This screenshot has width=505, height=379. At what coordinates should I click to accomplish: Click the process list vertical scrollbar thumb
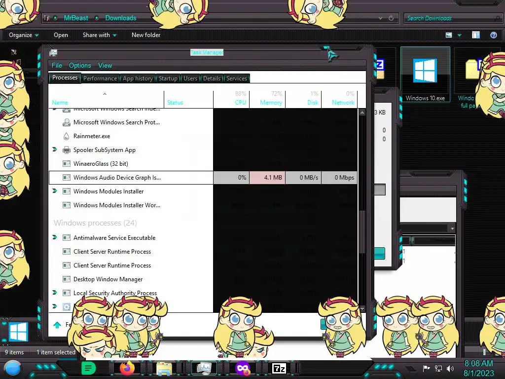(362, 232)
